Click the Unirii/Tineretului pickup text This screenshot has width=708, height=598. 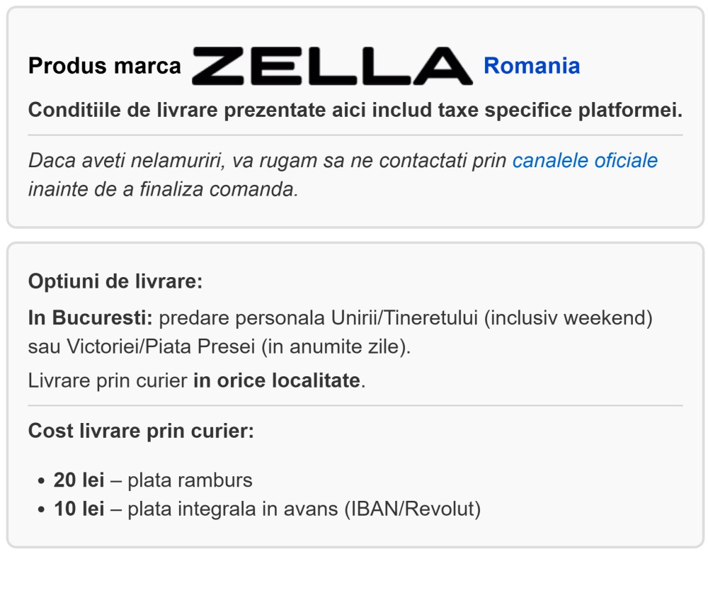(x=404, y=317)
